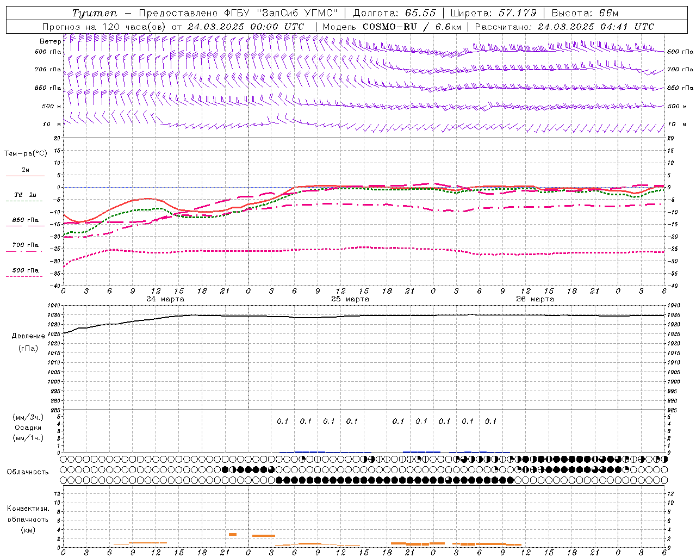The width and height of the screenshot is (696, 557).
Task: Click the 700 гПа label in temperature legend
Action: tap(25, 245)
